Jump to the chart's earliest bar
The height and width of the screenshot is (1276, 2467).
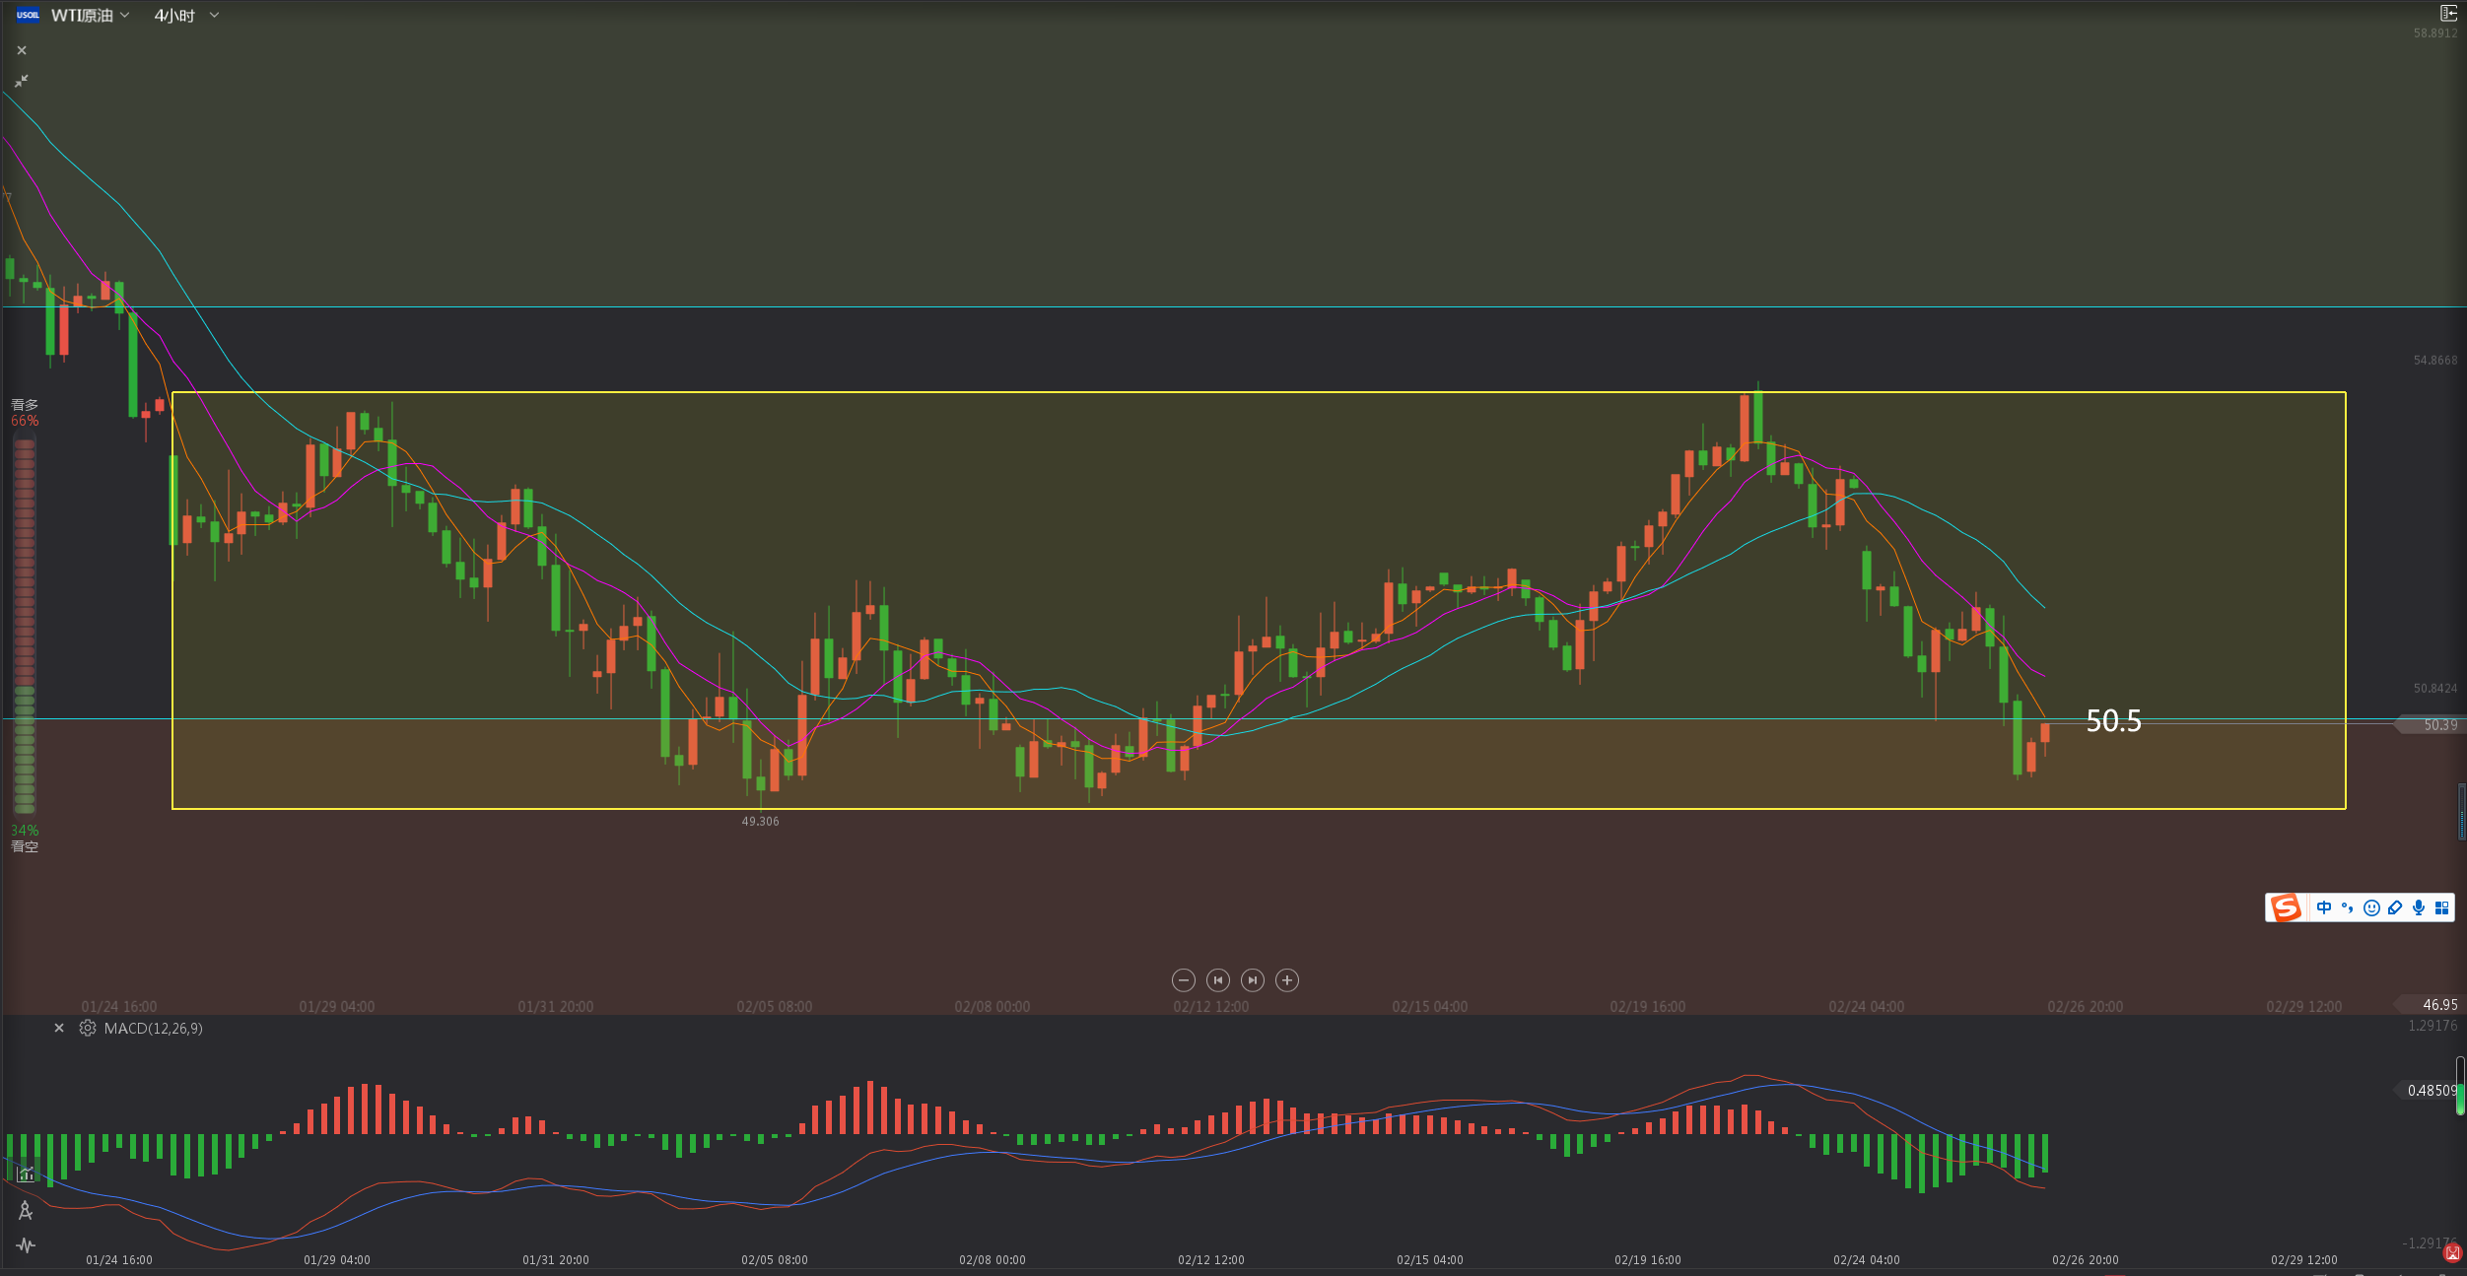pyautogui.click(x=1218, y=979)
